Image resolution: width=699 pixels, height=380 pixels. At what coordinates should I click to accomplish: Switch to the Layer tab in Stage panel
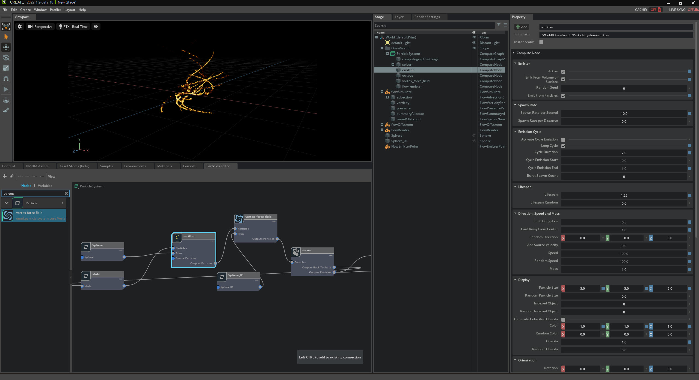[399, 17]
